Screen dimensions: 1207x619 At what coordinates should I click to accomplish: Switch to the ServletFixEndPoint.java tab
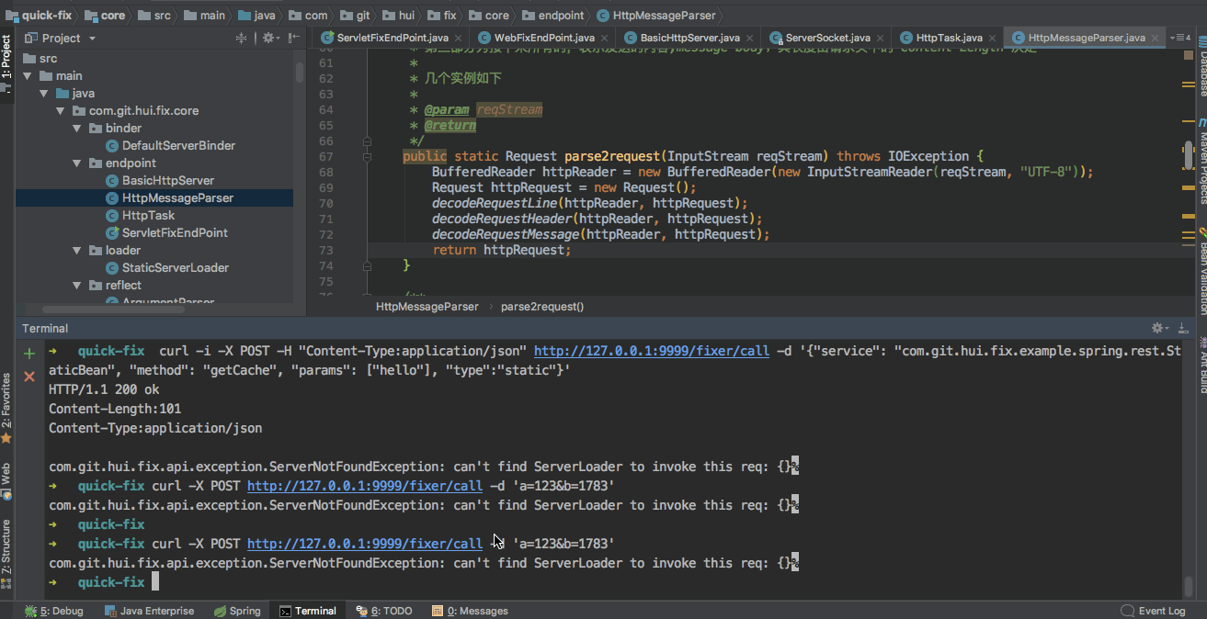pyautogui.click(x=392, y=38)
